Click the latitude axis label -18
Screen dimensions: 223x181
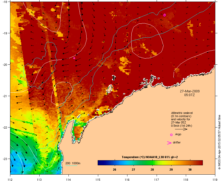[x=5, y=2]
